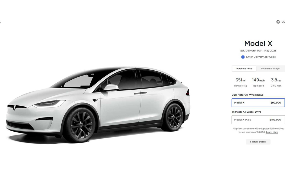The image size is (293, 195).
Task: Click the car's rear wheel
Action: [173, 117]
